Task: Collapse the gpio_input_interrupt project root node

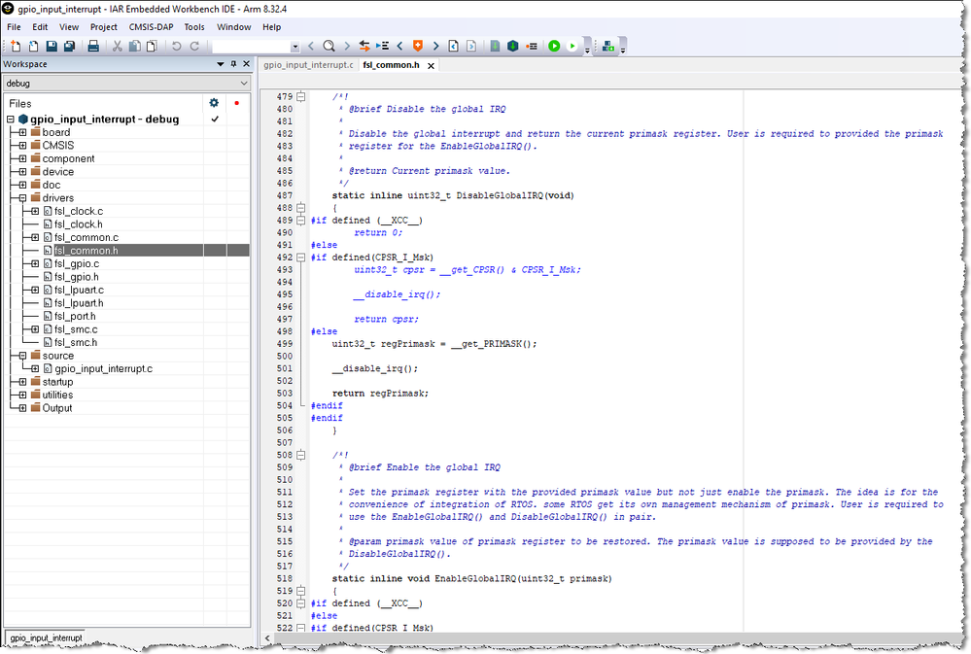Action: tap(11, 119)
